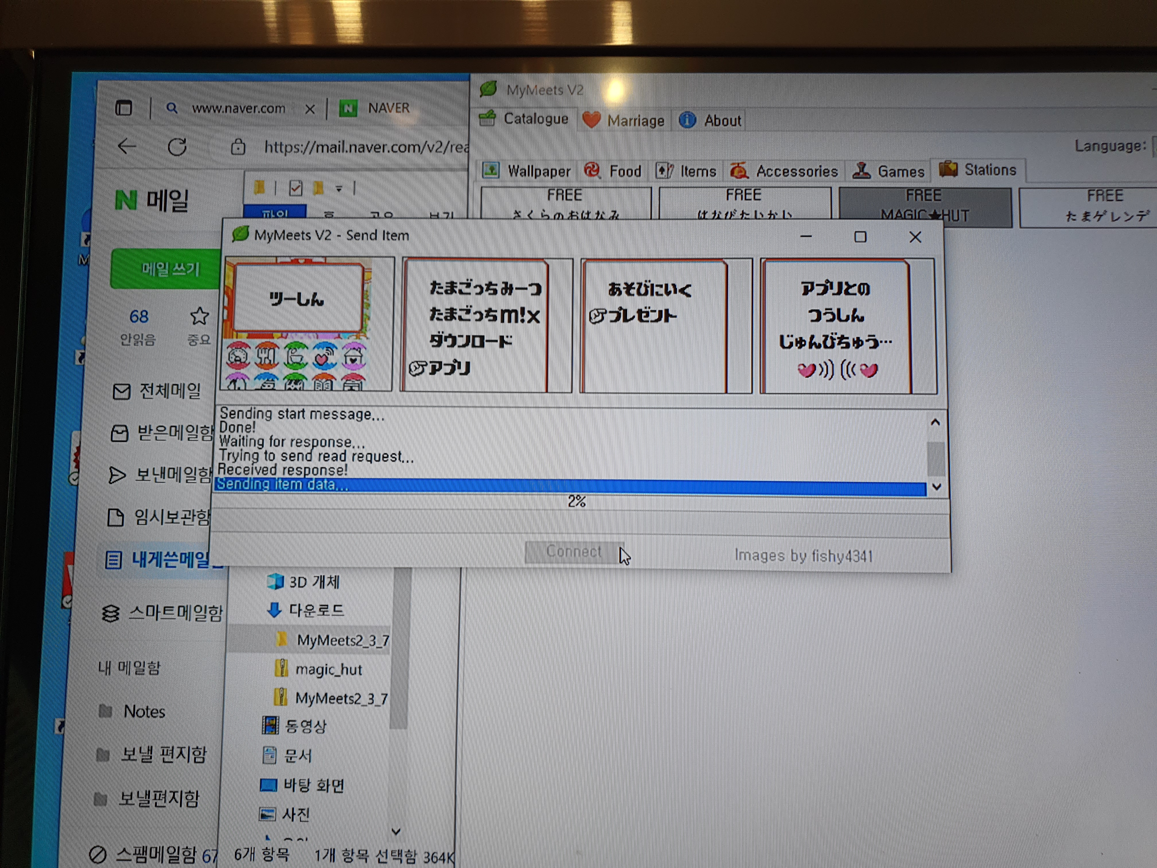Switch to the Items category tab
The width and height of the screenshot is (1157, 868).
point(686,170)
